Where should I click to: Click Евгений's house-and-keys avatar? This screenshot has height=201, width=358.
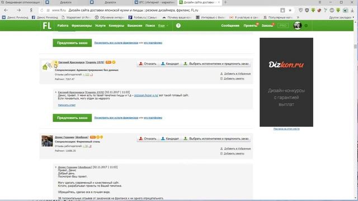point(47,66)
